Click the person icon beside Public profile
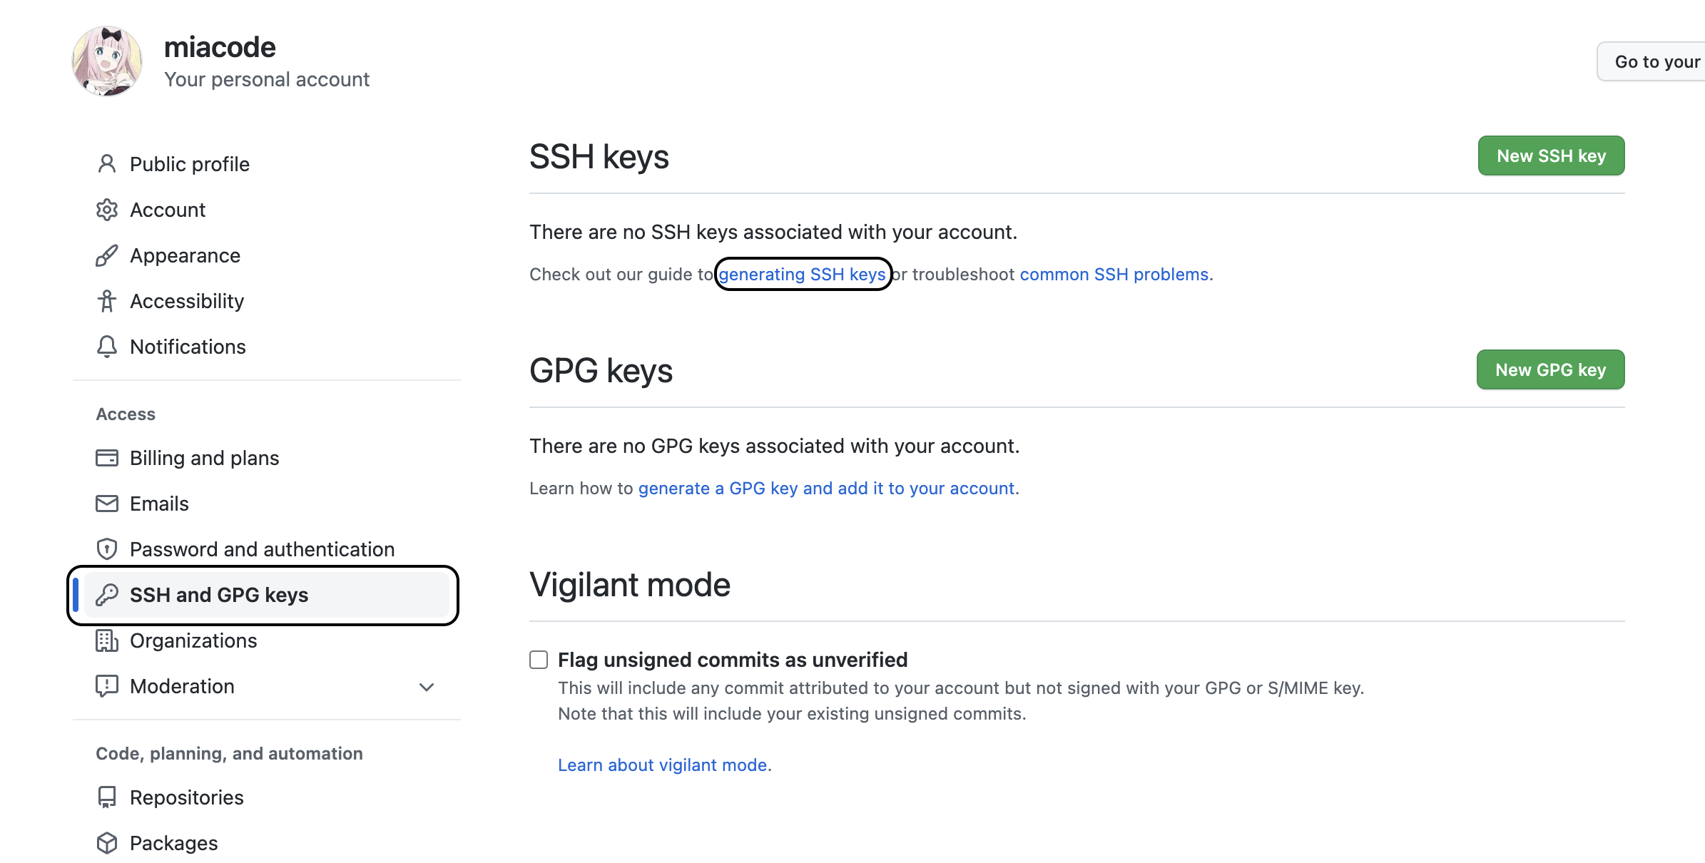 point(107,164)
